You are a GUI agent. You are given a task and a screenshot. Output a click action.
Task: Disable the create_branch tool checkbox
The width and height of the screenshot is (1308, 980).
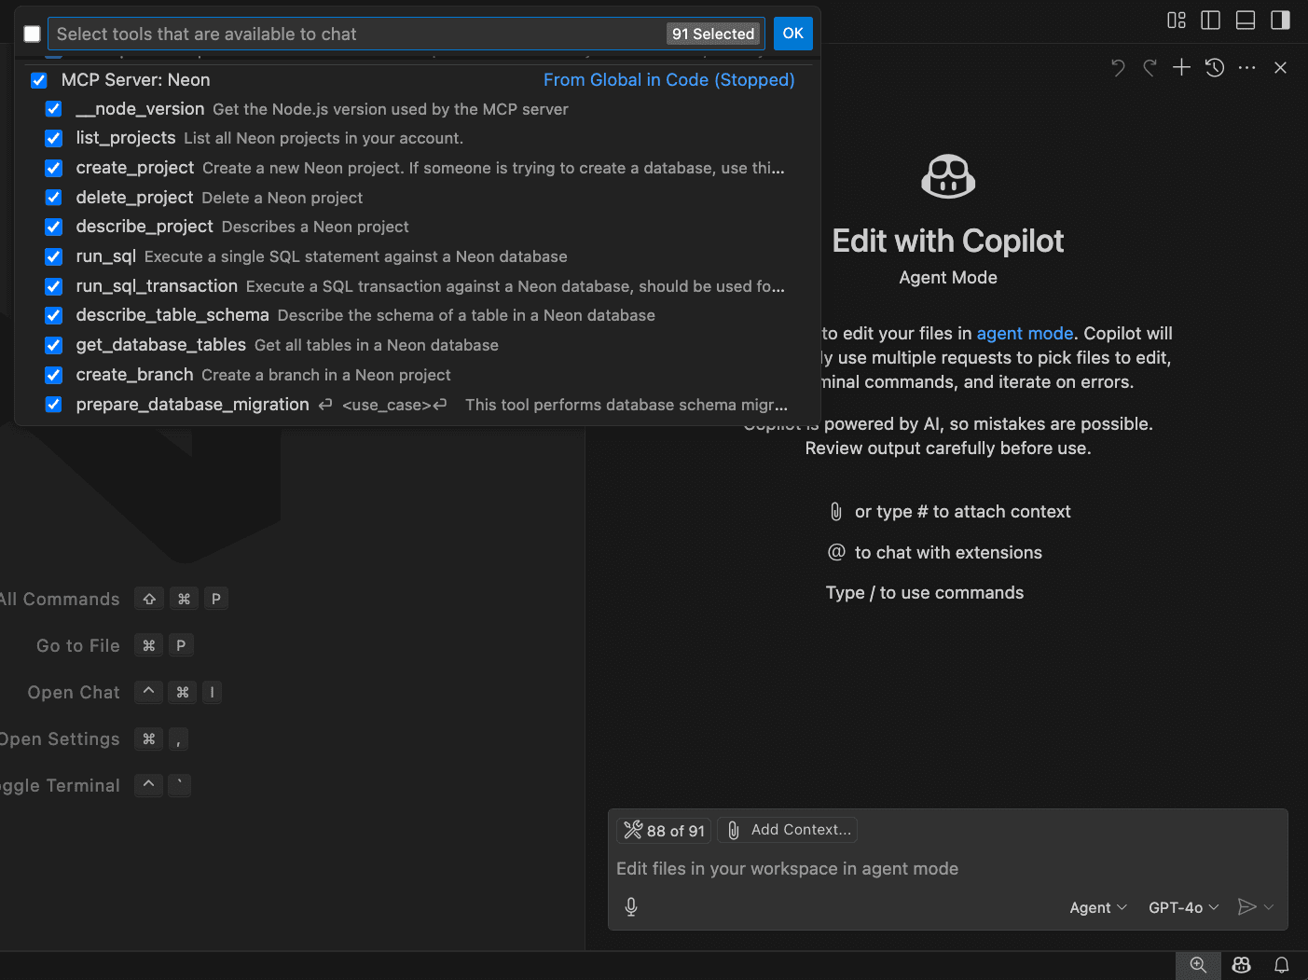coord(53,375)
